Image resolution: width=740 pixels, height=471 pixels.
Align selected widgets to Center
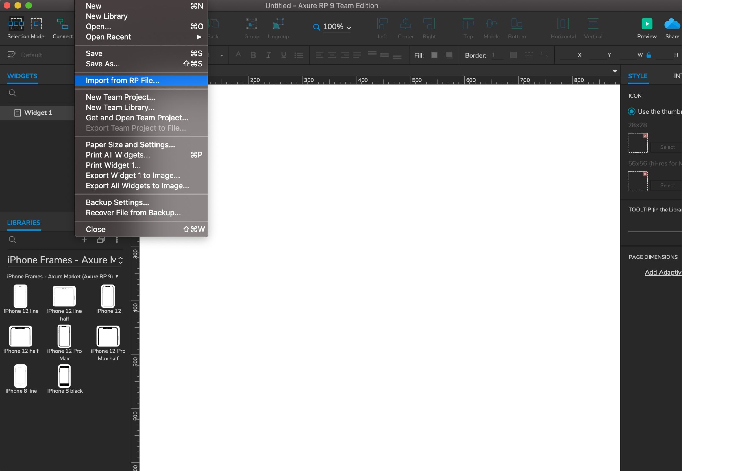(405, 27)
